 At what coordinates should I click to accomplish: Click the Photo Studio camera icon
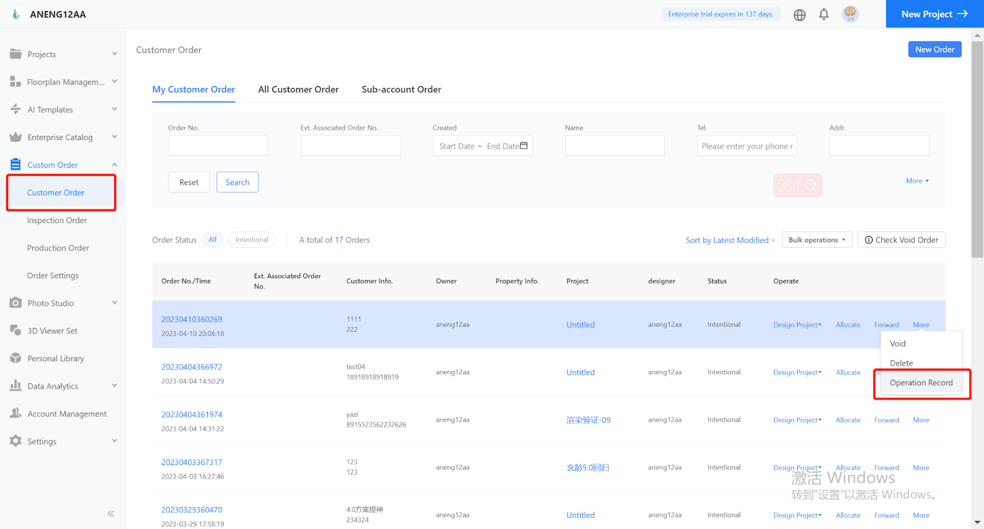(15, 303)
